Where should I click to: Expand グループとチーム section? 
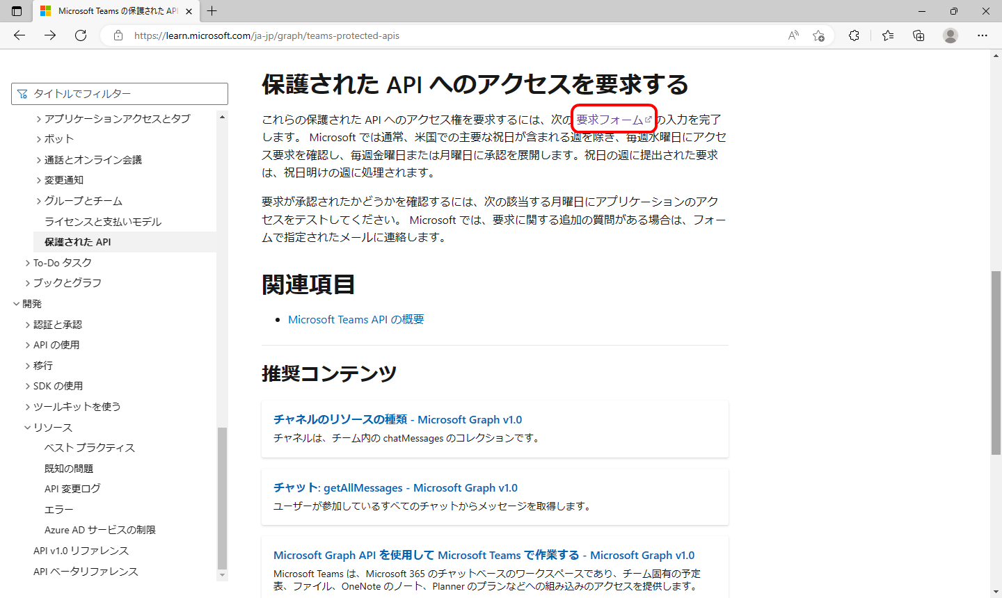[39, 201]
